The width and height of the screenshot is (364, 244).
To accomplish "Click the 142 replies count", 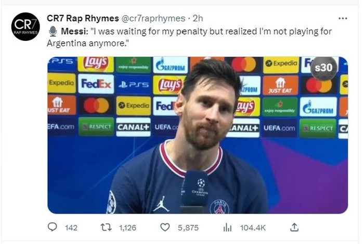I will pos(71,227).
